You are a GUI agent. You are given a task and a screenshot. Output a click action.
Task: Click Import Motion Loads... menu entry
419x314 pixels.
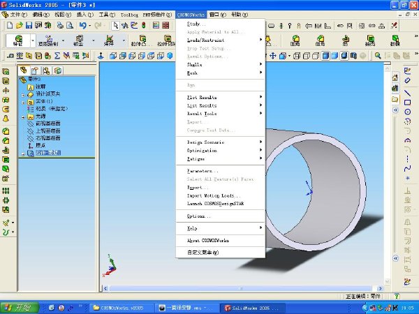point(221,195)
